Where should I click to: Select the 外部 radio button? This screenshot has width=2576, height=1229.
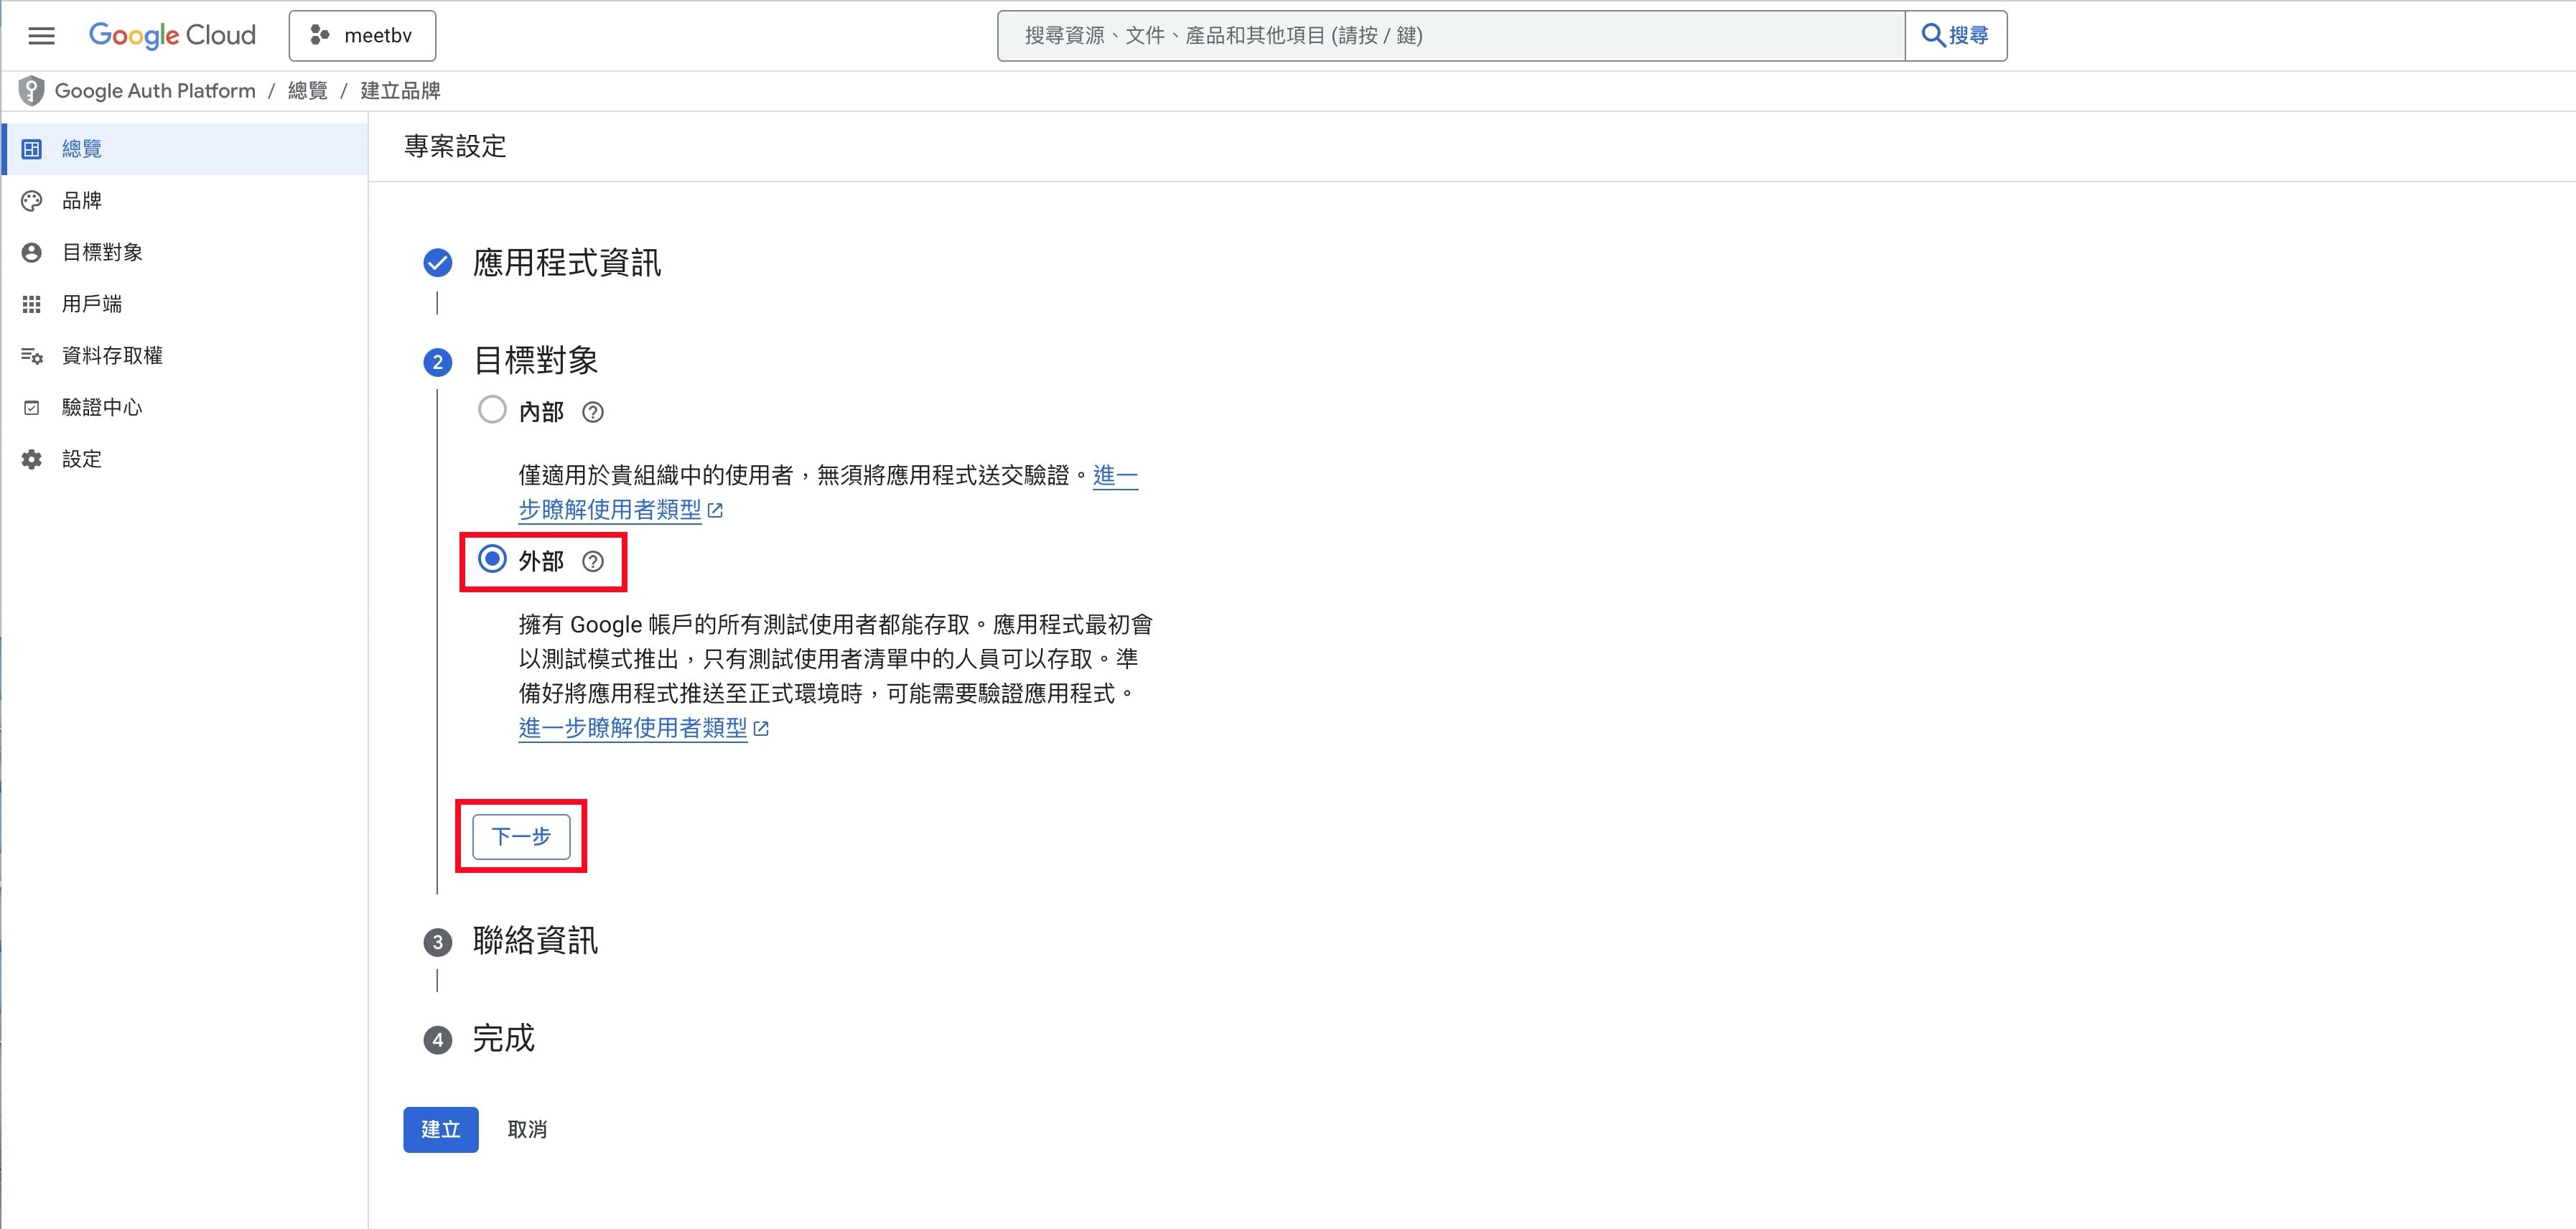pos(492,559)
